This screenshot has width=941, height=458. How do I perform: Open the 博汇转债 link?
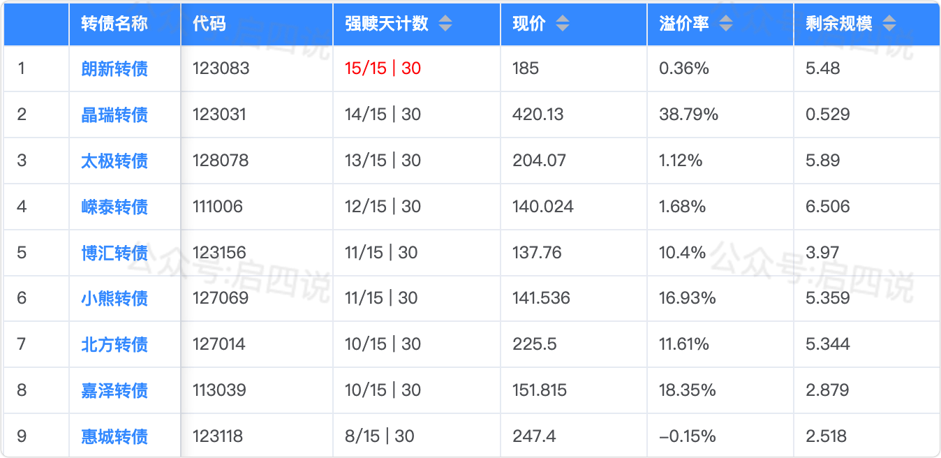tap(114, 253)
